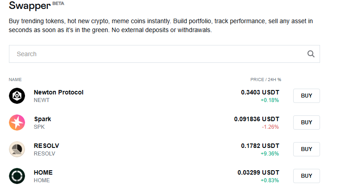The height and width of the screenshot is (188, 337).
Task: Open RESOLV token name
Action: [x=46, y=146]
